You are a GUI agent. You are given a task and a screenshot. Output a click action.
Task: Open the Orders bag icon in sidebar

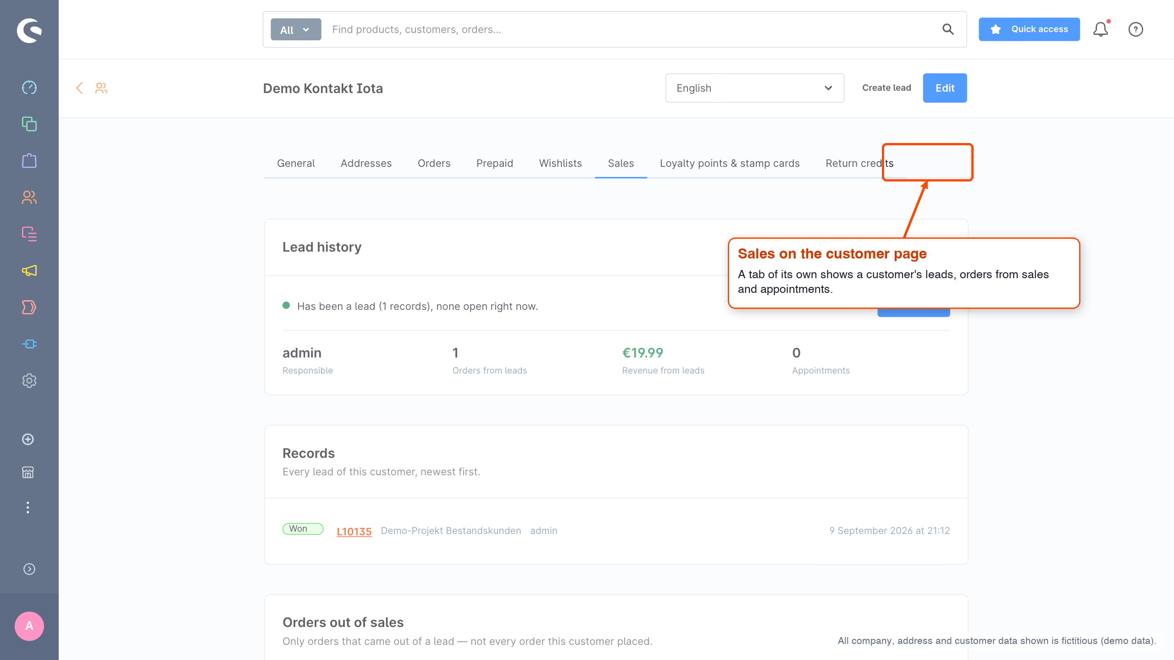29,161
